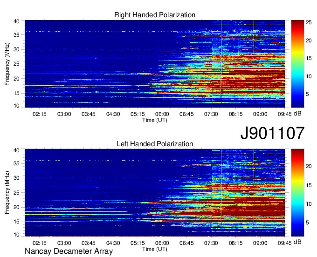Click 09:00 time tick under Right Handed plot

coord(260,114)
